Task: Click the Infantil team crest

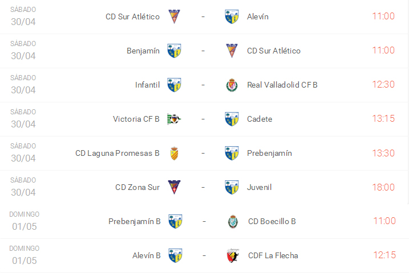Action: 175,85
